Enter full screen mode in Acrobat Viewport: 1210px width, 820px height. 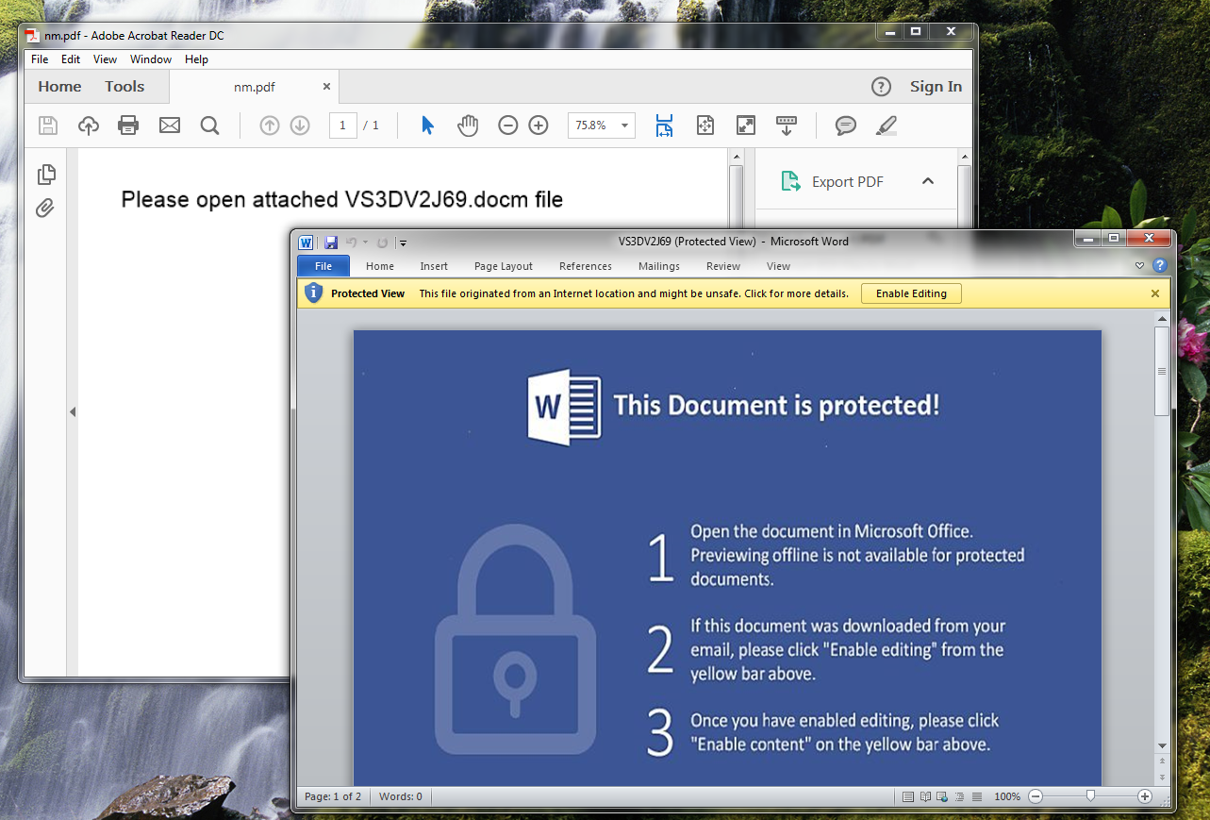(746, 125)
